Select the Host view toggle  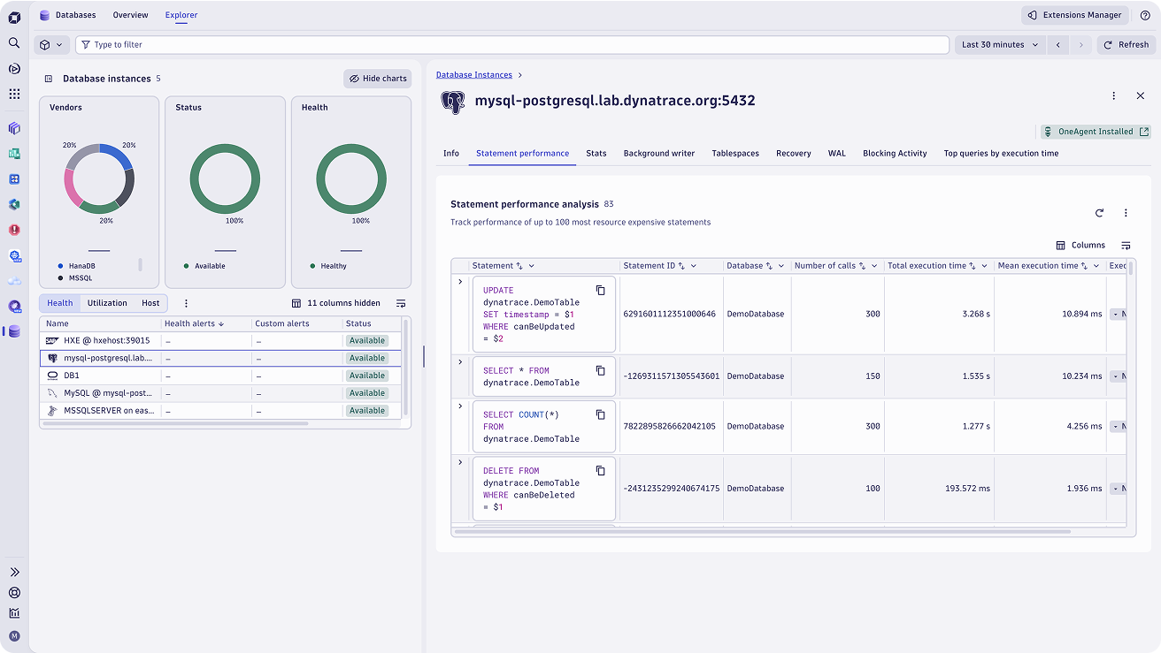coord(150,303)
